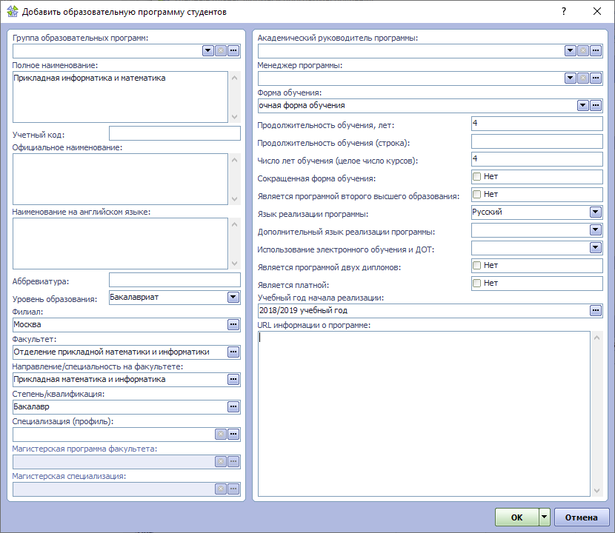
Task: Open ellipsis browse for Степень/квалификация
Action: [233, 407]
